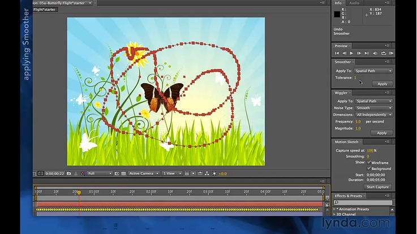Screen dimensions: 417x234
Task: Open the Noise Type Smooth dropdown
Action: (373, 108)
